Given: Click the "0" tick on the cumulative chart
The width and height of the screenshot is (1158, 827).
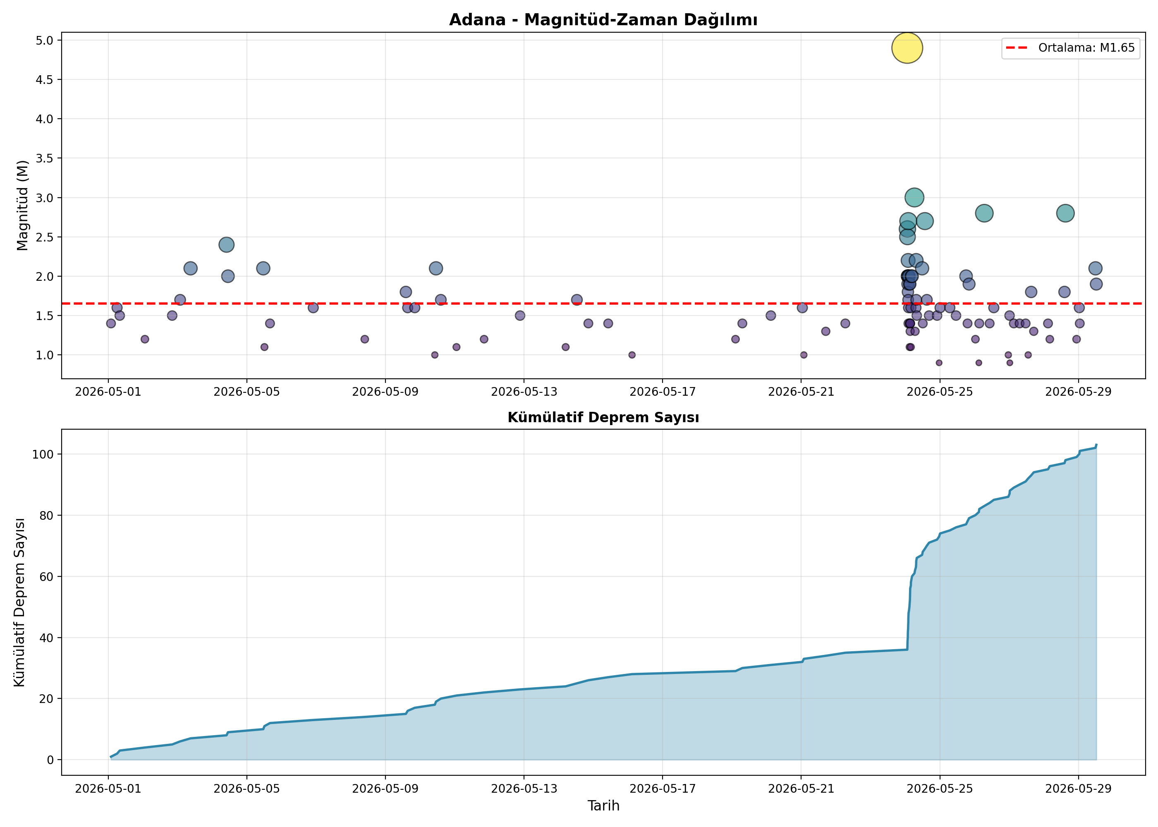Looking at the screenshot, I should coord(50,760).
